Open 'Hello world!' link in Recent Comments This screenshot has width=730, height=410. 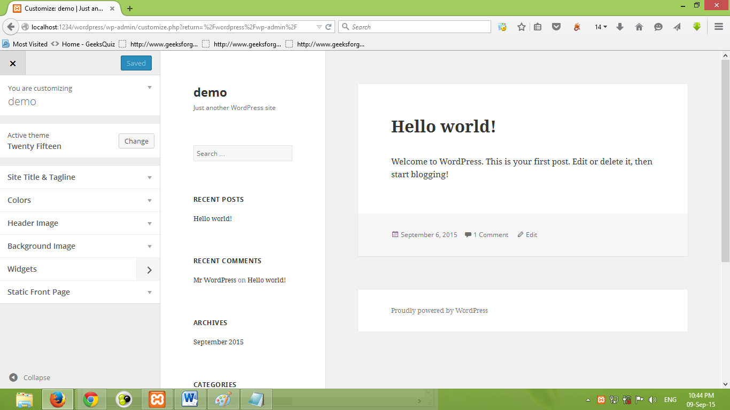[267, 280]
